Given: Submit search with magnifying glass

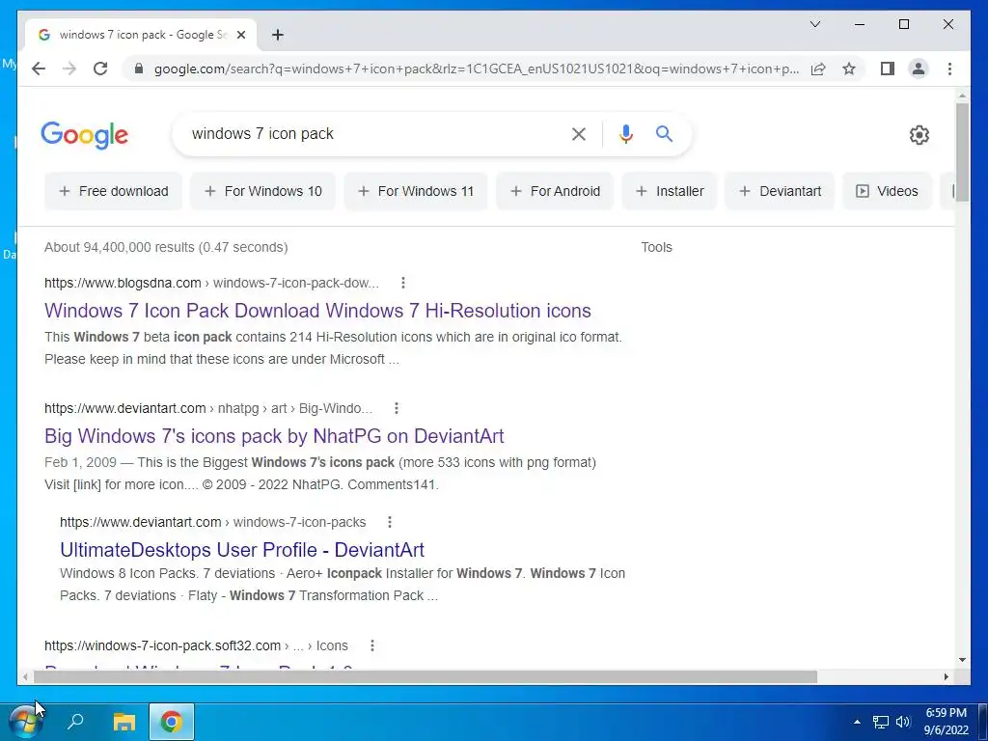Looking at the screenshot, I should pyautogui.click(x=664, y=133).
